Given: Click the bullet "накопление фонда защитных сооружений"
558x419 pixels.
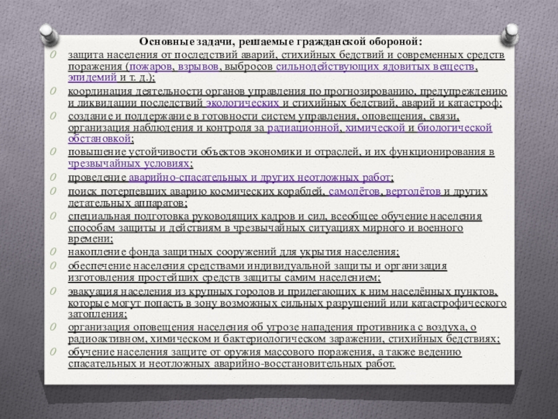Looking at the screenshot, I should [237, 252].
